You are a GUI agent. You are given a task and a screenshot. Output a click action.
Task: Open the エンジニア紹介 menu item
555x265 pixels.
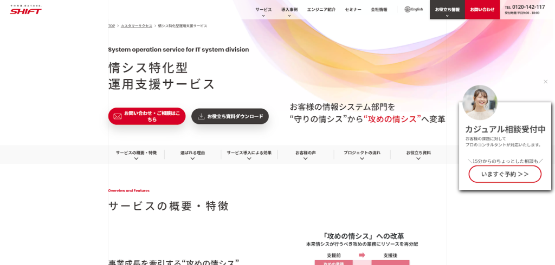(x=321, y=10)
